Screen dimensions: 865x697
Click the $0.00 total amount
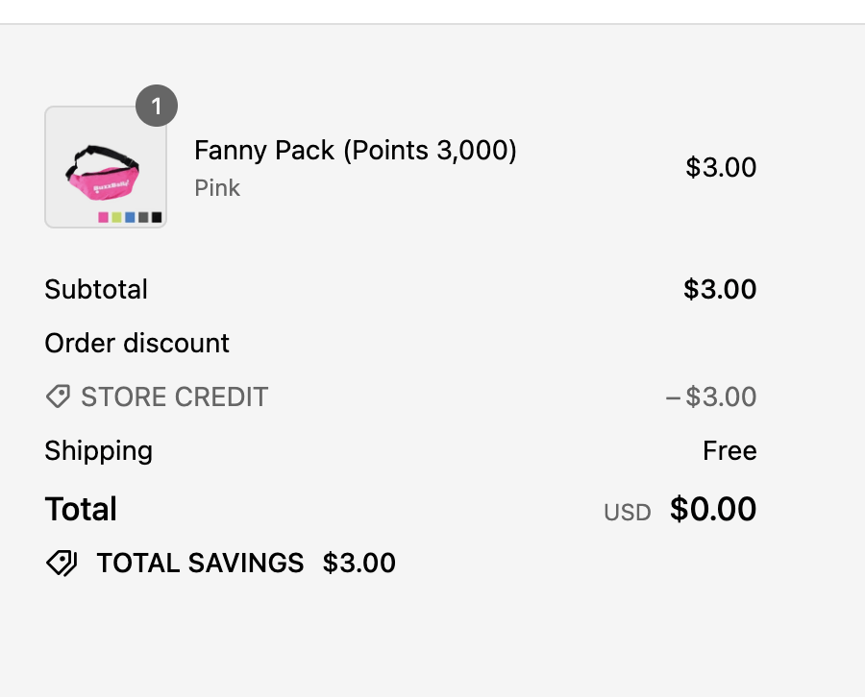tap(713, 510)
